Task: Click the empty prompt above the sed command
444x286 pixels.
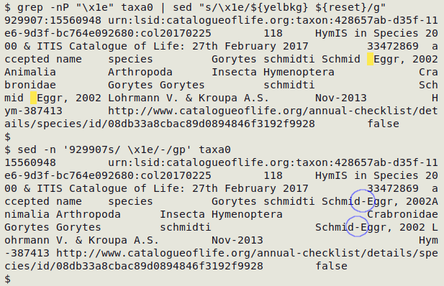Action: [7, 137]
